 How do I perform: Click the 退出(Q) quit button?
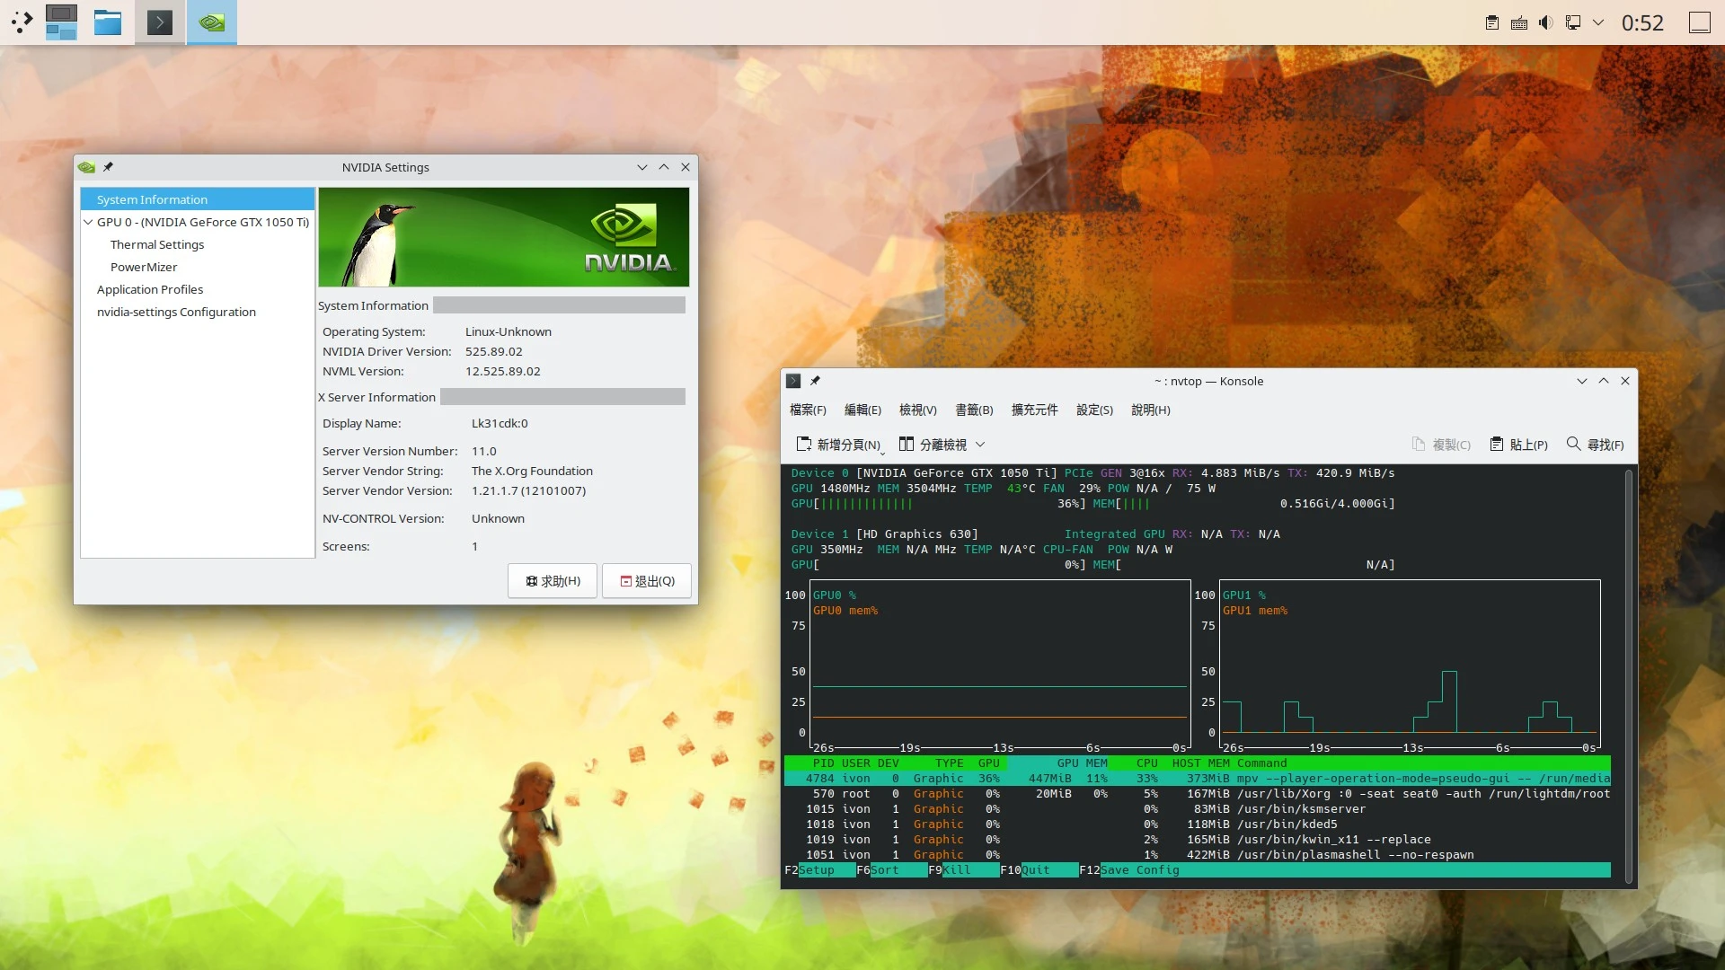647,581
